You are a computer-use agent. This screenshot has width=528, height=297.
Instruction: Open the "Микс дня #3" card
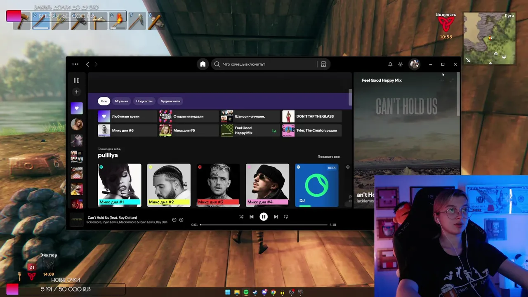218,185
